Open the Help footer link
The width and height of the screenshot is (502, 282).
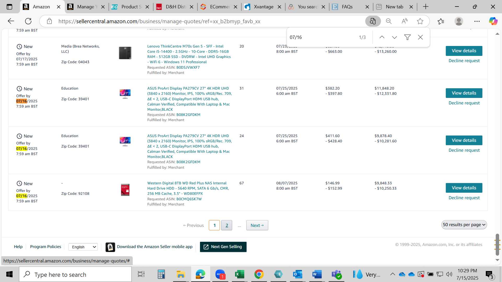click(x=18, y=246)
